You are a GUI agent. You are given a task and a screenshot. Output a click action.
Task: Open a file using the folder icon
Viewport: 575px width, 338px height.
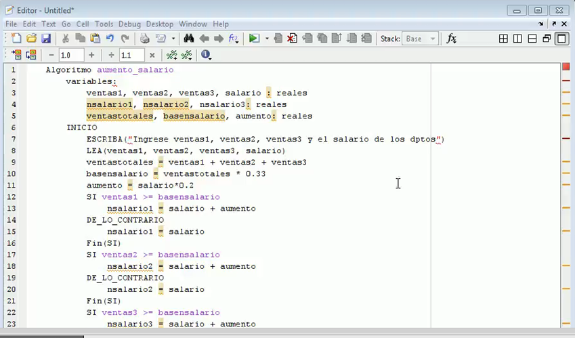tap(31, 39)
